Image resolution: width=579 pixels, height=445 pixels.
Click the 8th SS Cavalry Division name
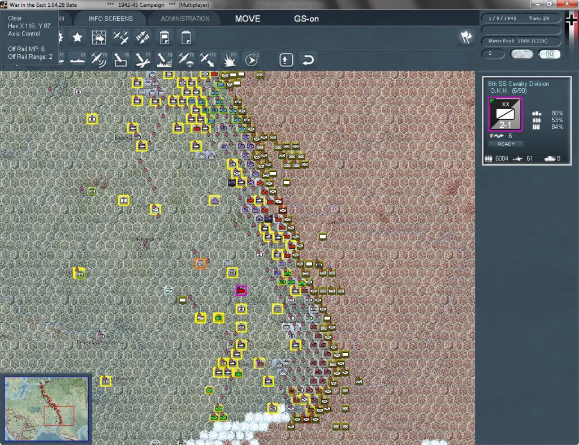click(518, 84)
